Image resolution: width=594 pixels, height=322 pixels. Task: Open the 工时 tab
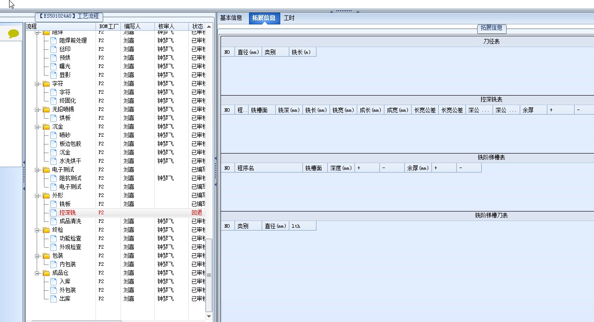tap(289, 18)
